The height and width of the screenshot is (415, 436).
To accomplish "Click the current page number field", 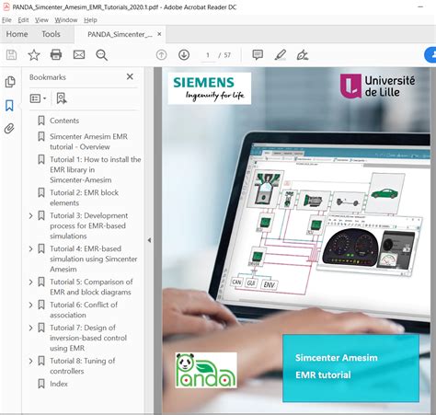I will point(208,55).
